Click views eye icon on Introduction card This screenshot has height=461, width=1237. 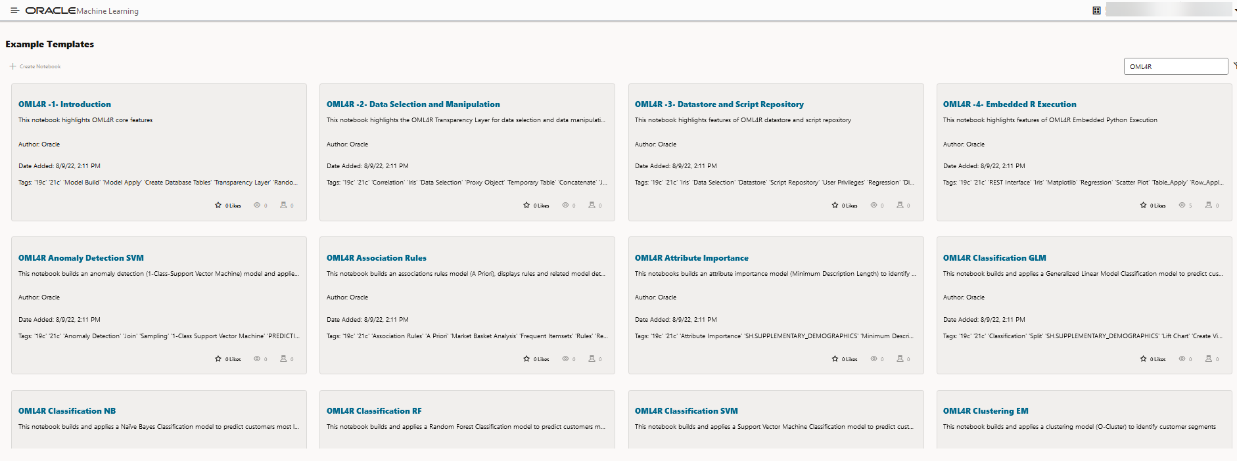pyautogui.click(x=257, y=206)
